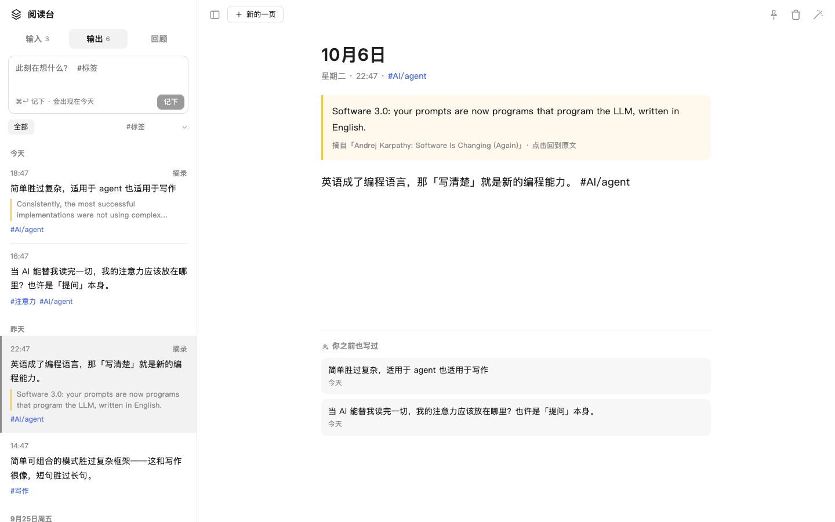Click the 昨天 group header
This screenshot has width=835, height=522.
coord(17,329)
